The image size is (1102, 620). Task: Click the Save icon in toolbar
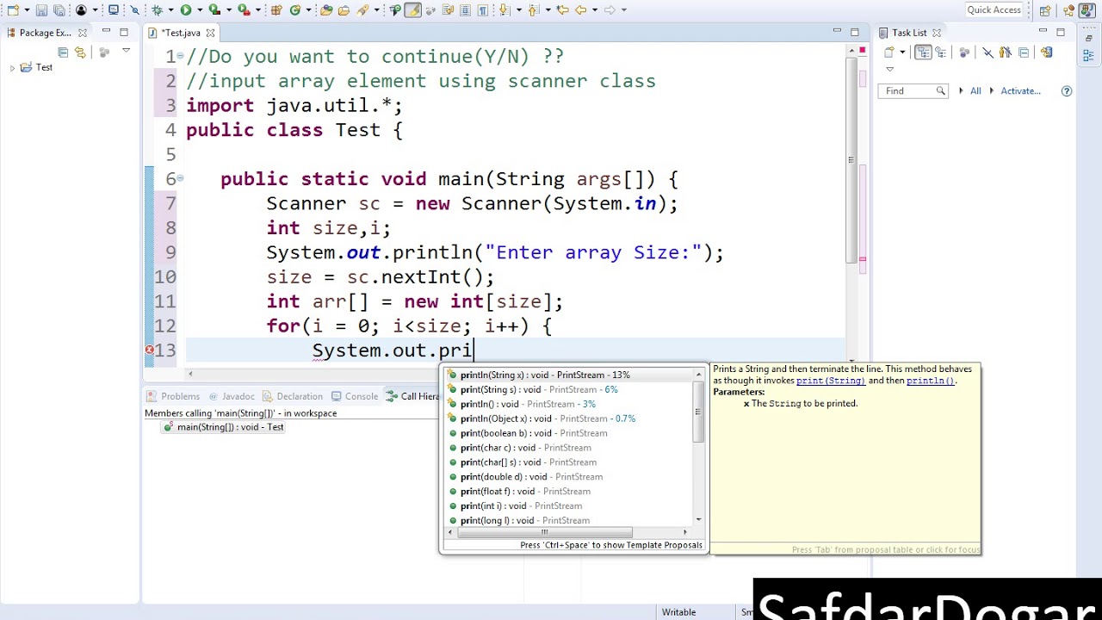[42, 10]
